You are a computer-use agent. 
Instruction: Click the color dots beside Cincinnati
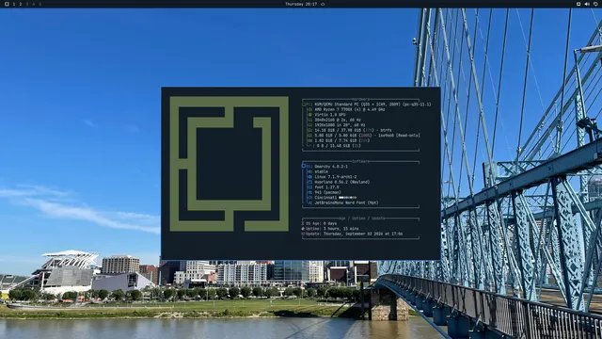coord(347,198)
